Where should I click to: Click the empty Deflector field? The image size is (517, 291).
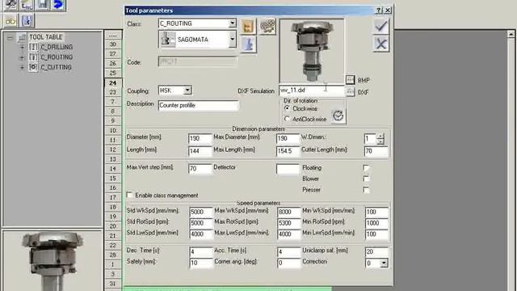(288, 169)
